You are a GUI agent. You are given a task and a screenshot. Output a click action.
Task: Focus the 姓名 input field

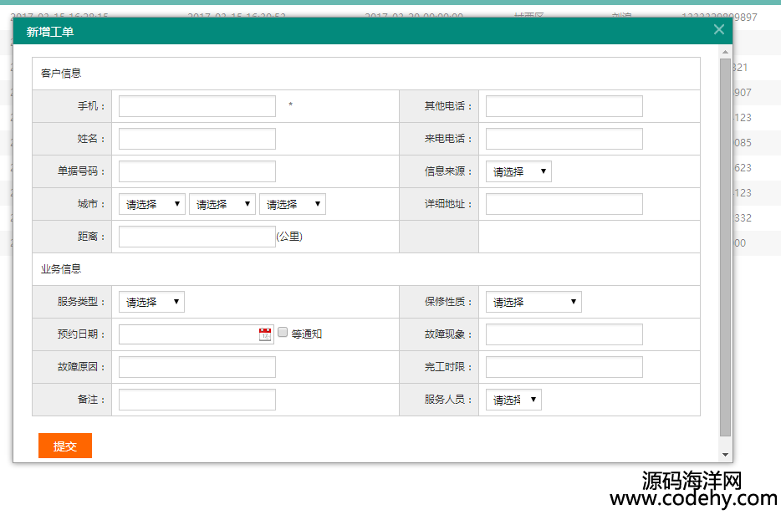197,139
